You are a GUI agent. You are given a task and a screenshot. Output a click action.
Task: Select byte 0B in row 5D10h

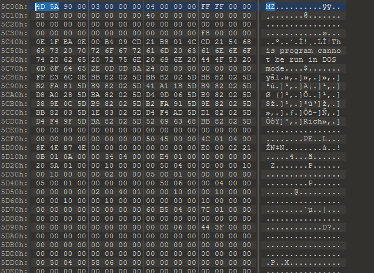point(41,157)
